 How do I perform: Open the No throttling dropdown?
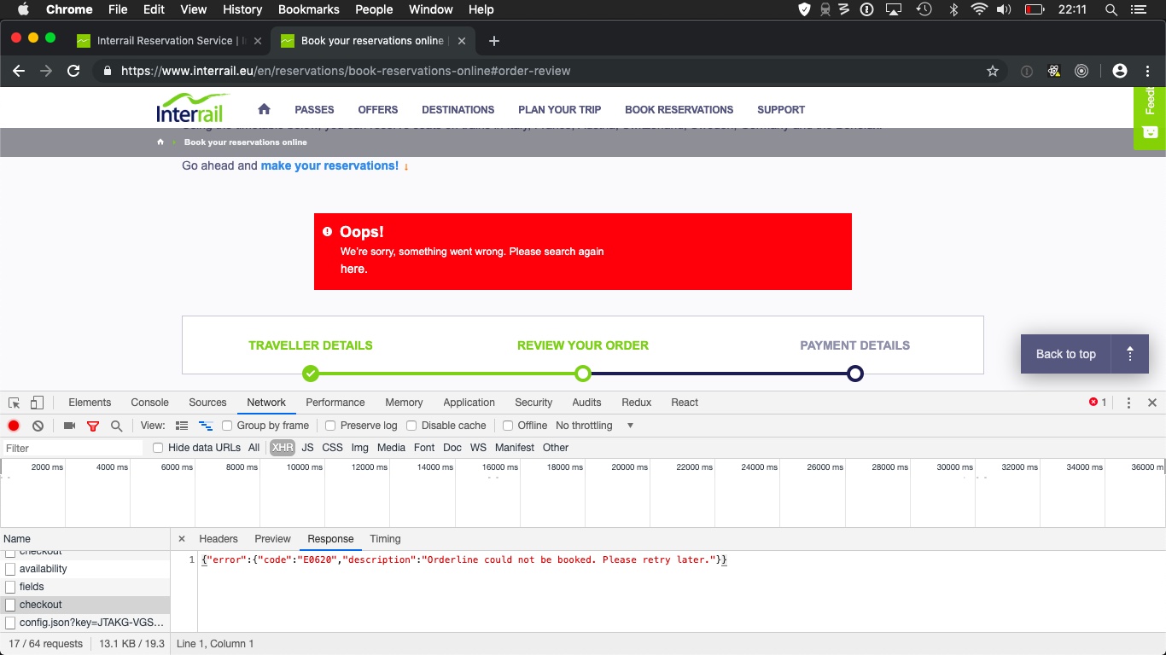click(x=595, y=426)
